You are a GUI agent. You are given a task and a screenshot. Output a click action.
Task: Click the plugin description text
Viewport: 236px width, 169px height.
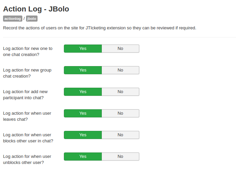pos(99,28)
